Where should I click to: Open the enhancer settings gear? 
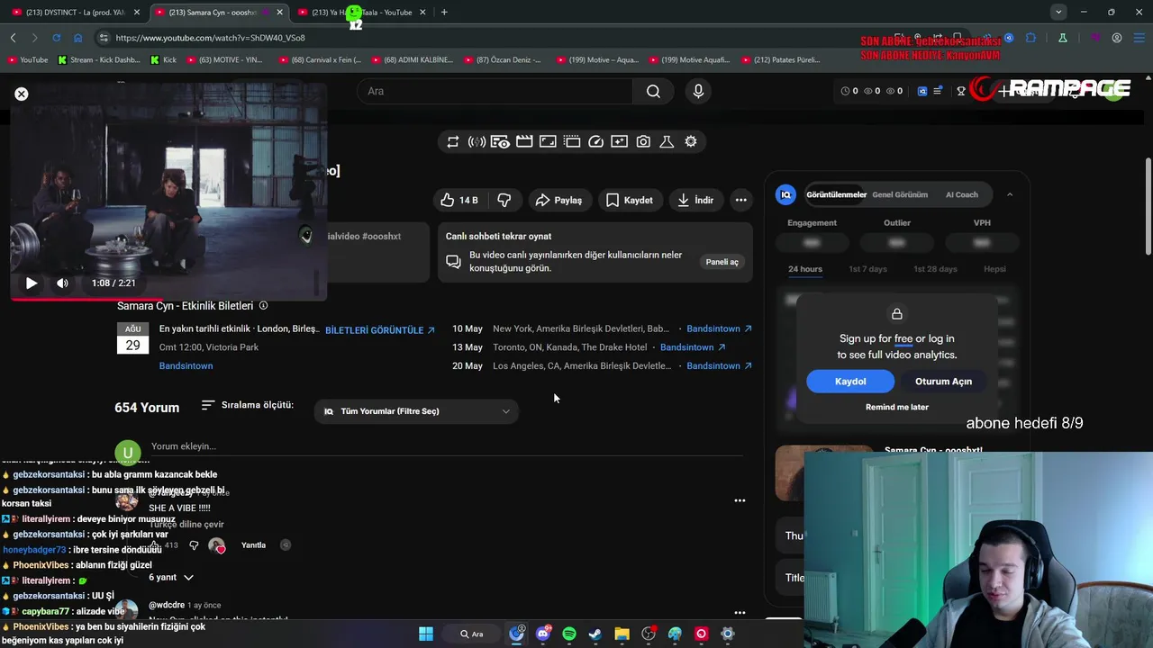pos(691,141)
